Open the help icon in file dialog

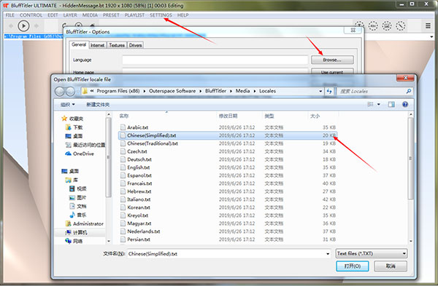[404, 105]
